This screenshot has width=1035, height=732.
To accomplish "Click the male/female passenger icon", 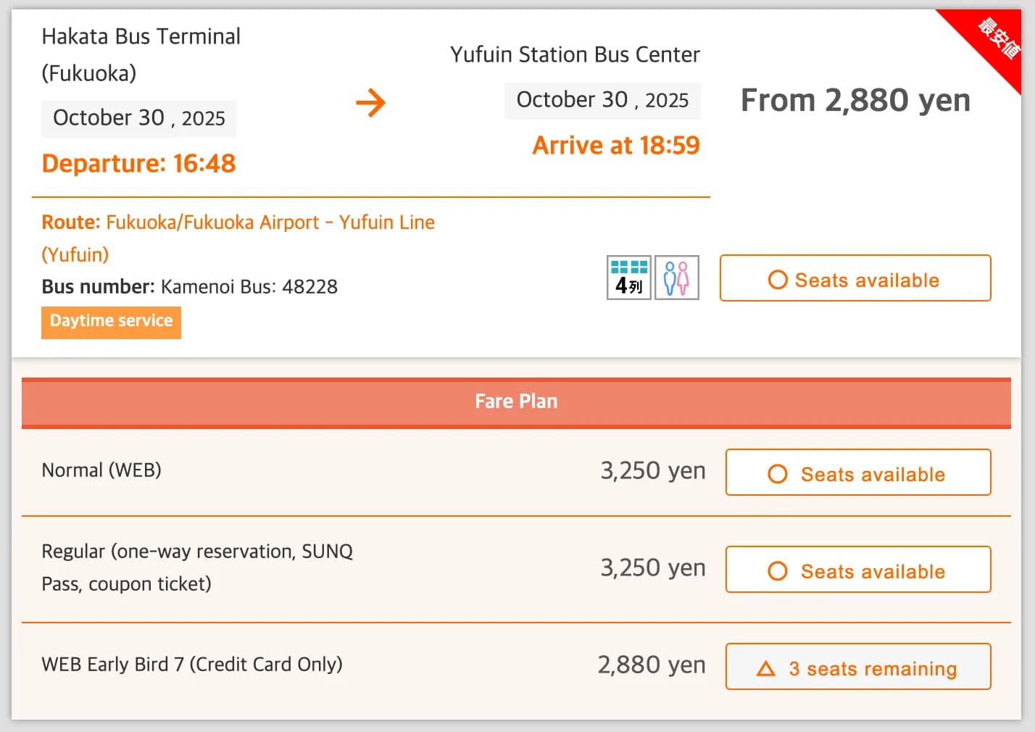I will [676, 278].
